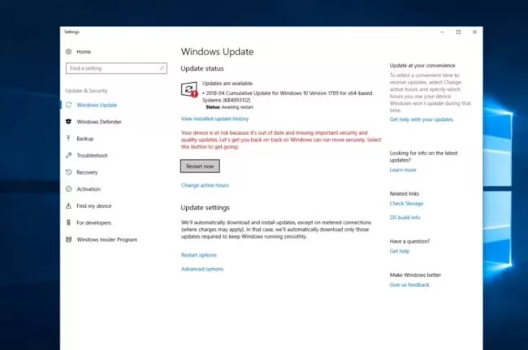Open Windows Insider Program settings
The width and height of the screenshot is (528, 350).
pos(106,240)
